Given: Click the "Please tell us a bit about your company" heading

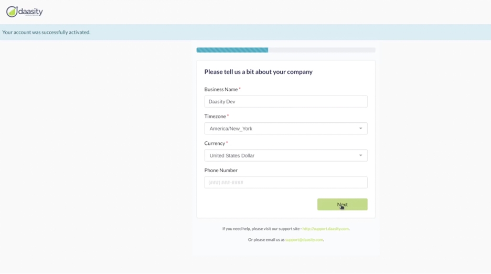Looking at the screenshot, I should coord(258,72).
